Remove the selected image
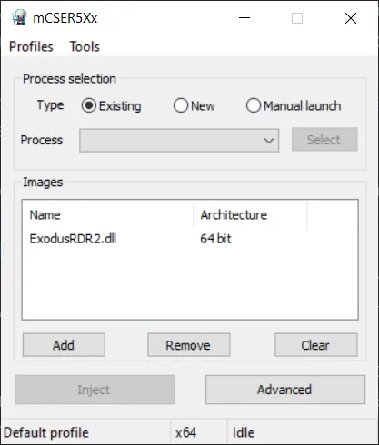 click(189, 345)
